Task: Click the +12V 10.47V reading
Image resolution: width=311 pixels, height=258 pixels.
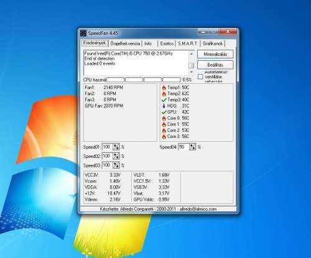Action: (103, 193)
